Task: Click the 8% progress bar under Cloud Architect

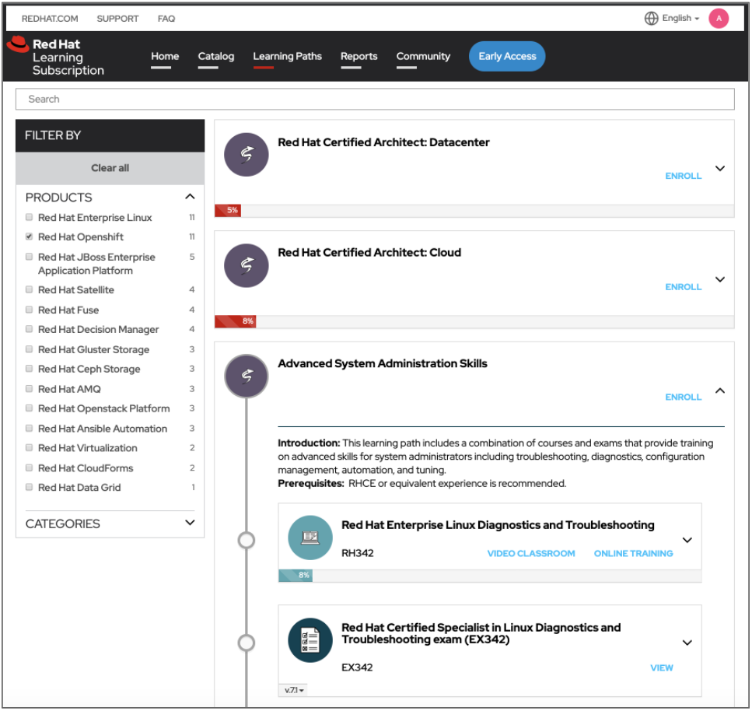Action: tap(236, 321)
